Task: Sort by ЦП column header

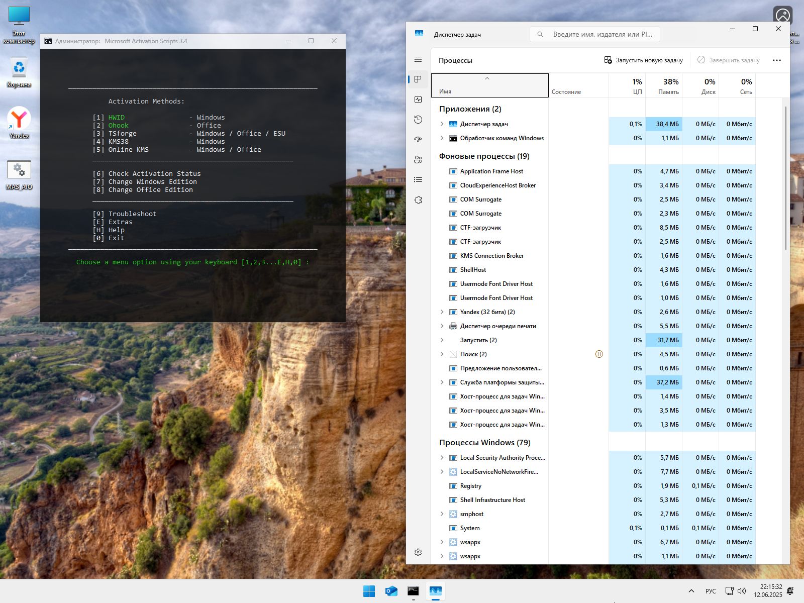Action: click(627, 85)
